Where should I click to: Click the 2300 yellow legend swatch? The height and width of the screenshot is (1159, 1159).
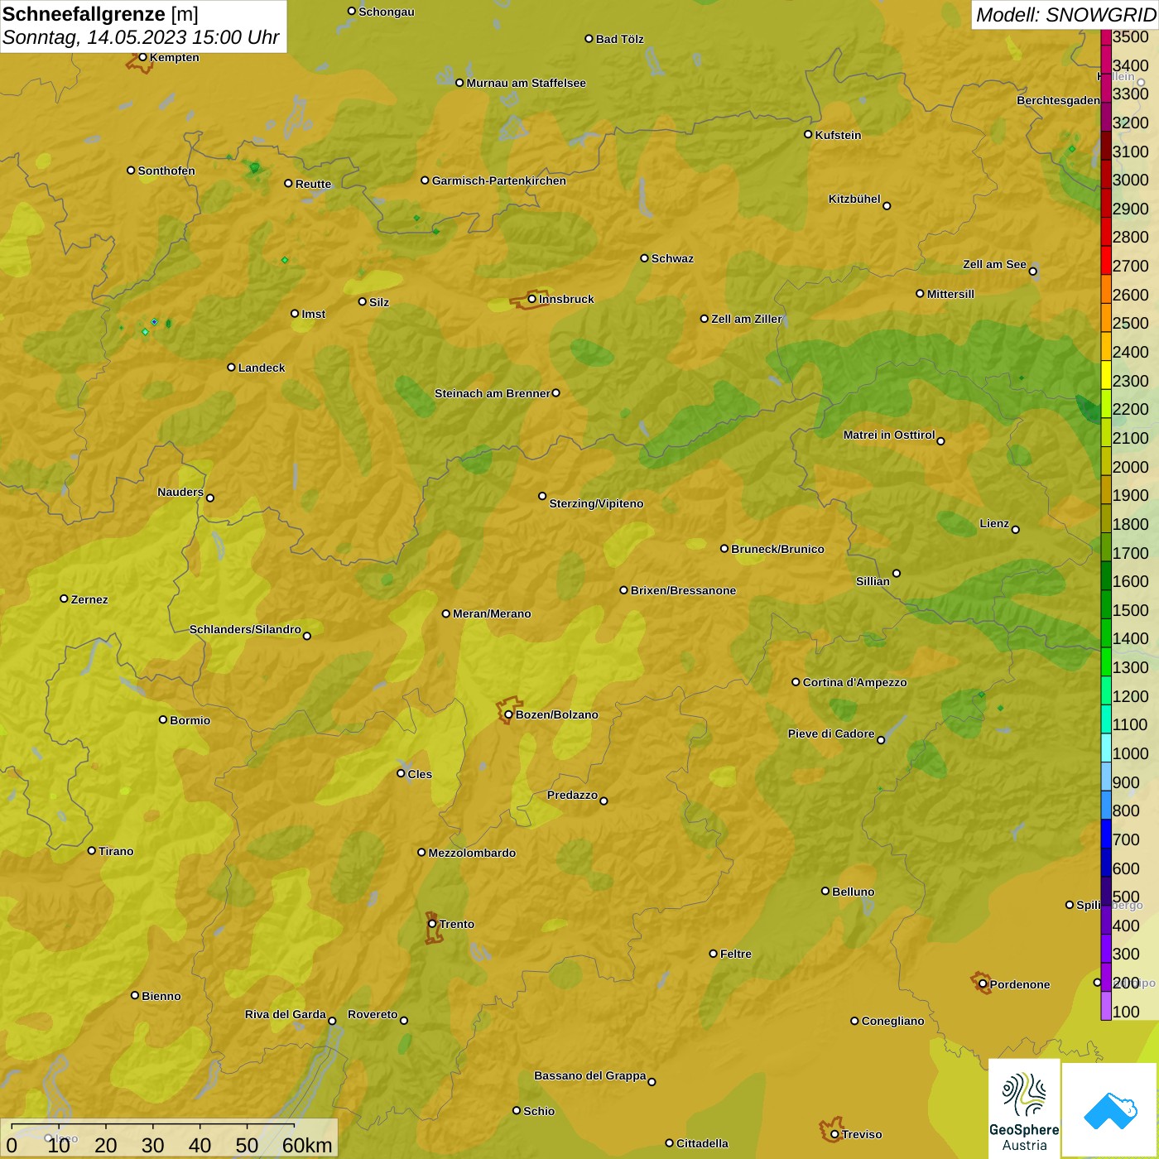pos(1106,376)
